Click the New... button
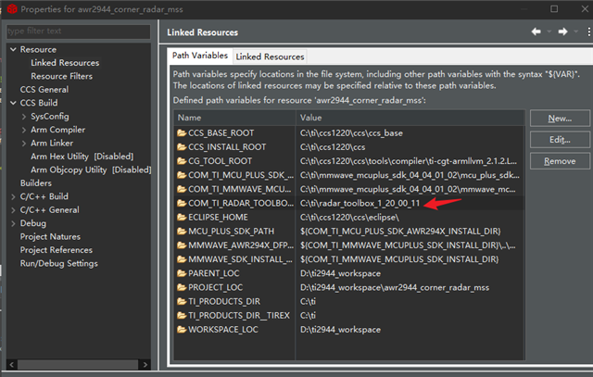Screen dimensions: 593x377 pyautogui.click(x=559, y=119)
